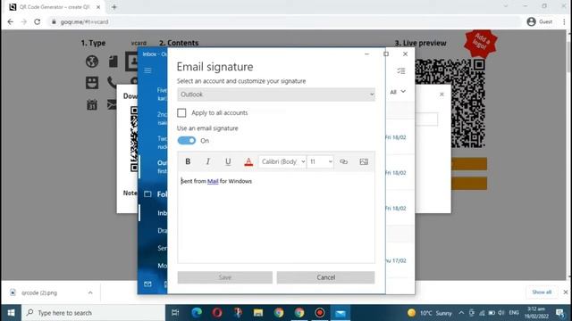Open the Guest profile menu

[x=540, y=21]
